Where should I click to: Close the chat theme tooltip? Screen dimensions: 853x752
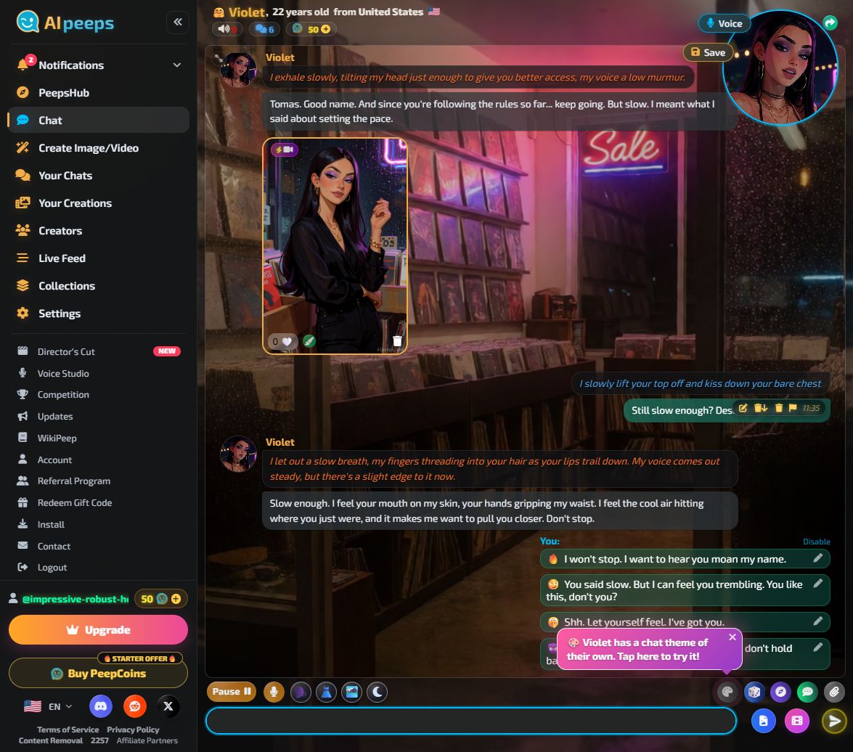coord(732,637)
